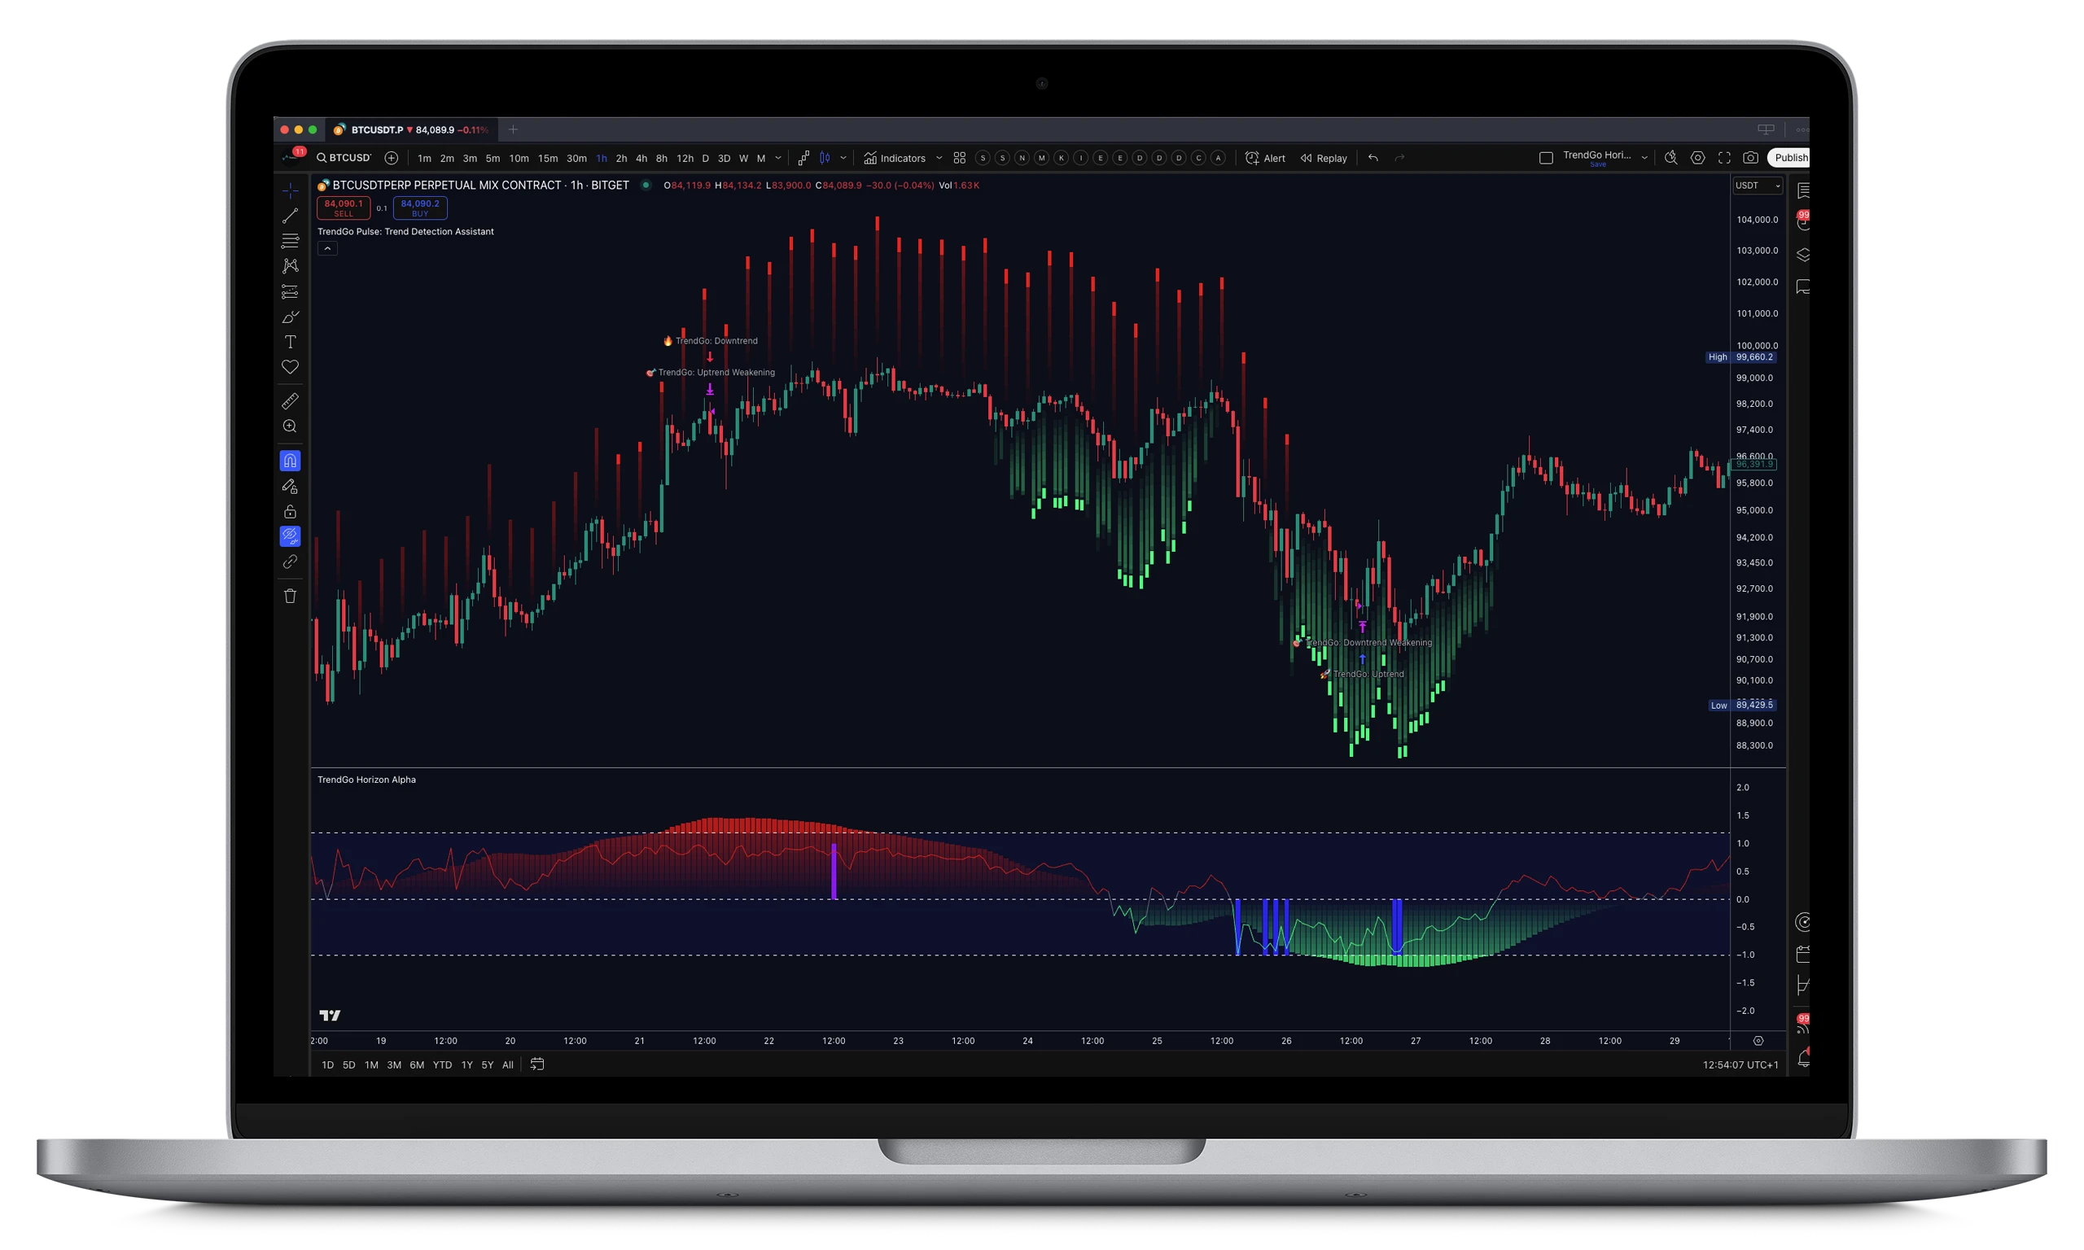Open chart settings hexagon icon
Image resolution: width=2084 pixels, height=1250 pixels.
[1697, 158]
